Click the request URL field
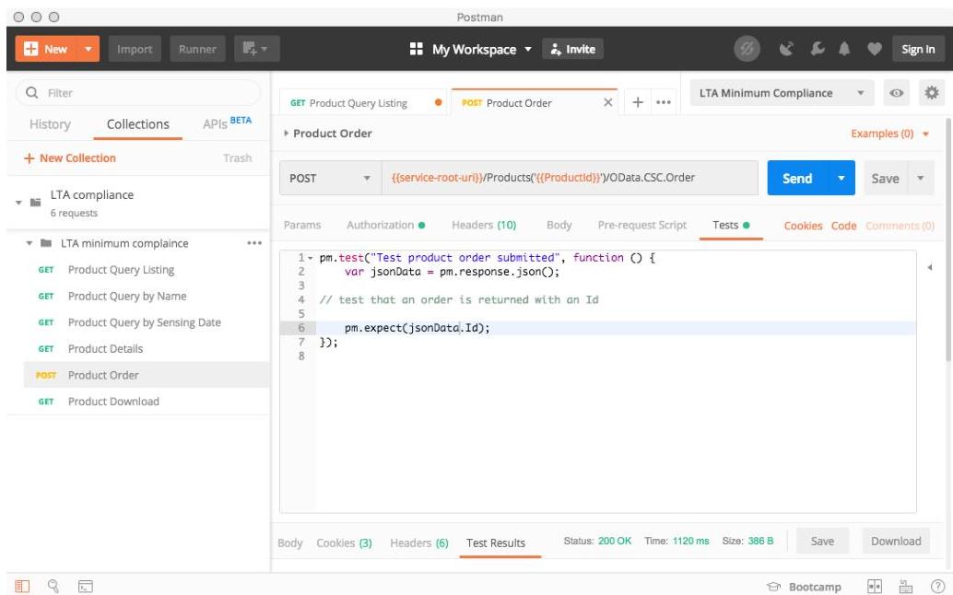 [570, 178]
